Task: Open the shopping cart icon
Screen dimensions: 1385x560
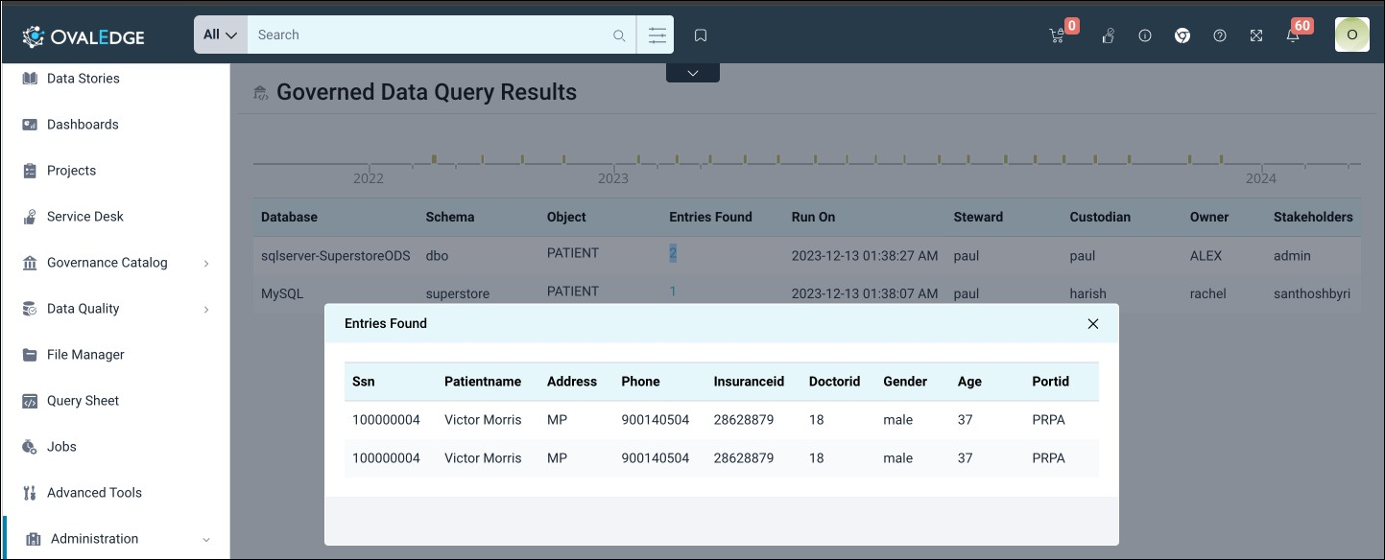Action: [1057, 35]
